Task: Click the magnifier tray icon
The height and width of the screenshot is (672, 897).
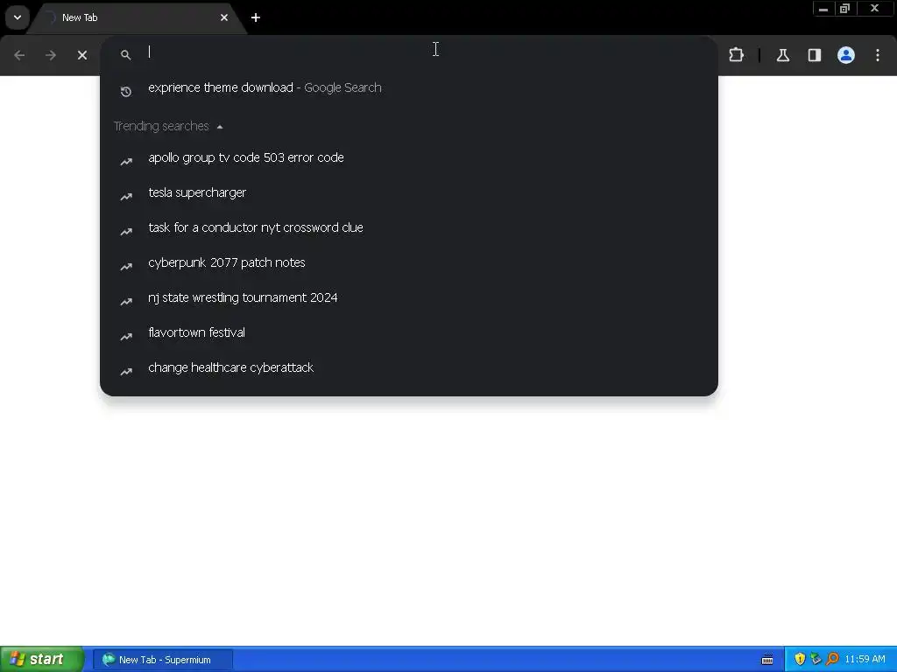Action: tap(832, 660)
